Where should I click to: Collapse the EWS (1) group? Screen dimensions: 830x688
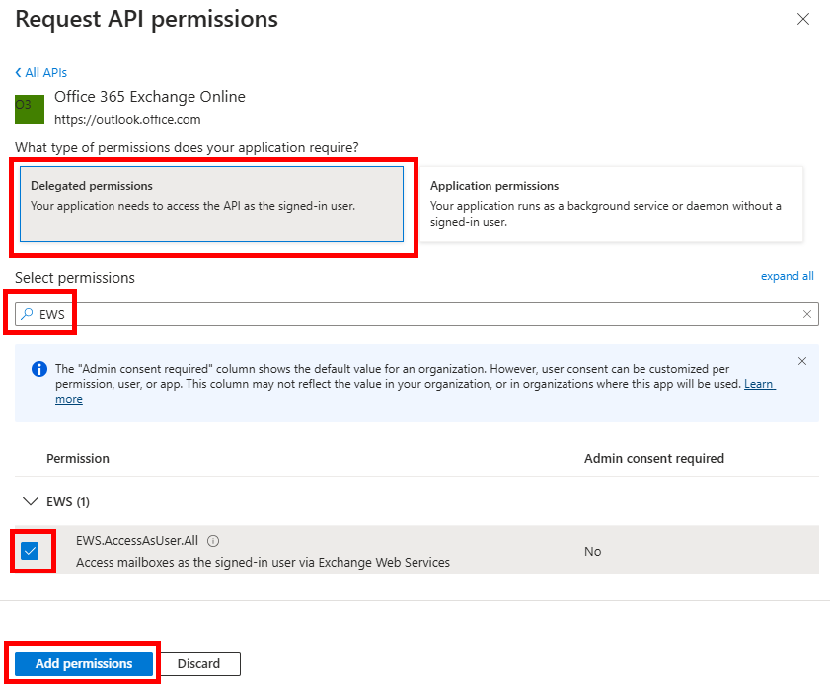(x=31, y=501)
